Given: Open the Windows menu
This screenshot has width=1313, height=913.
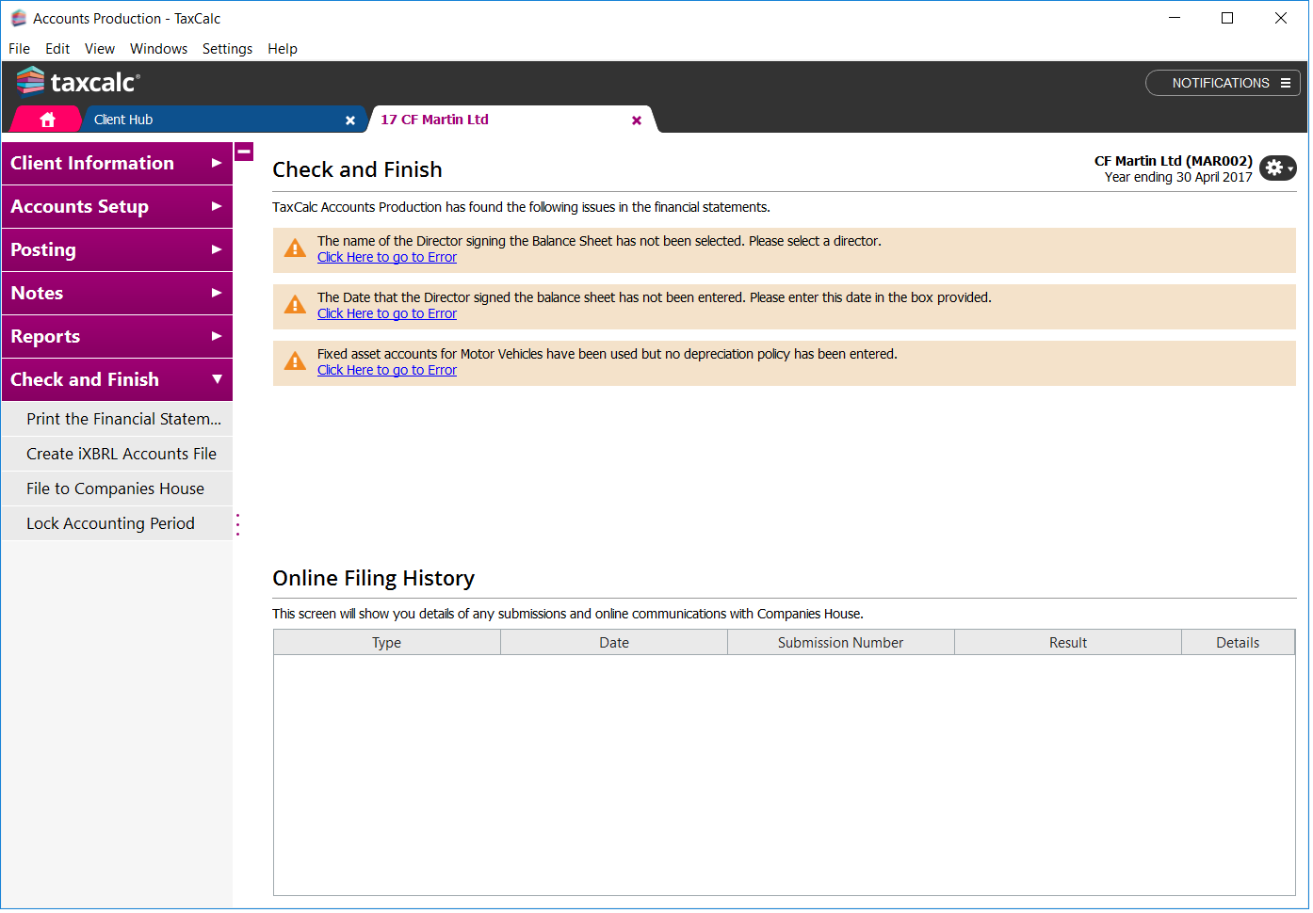Looking at the screenshot, I should 158,49.
